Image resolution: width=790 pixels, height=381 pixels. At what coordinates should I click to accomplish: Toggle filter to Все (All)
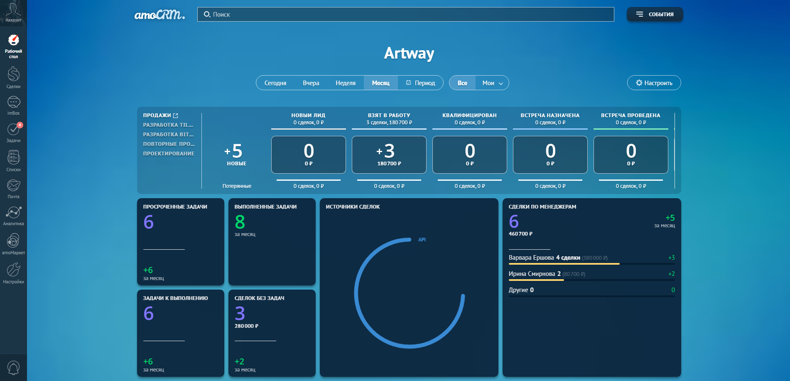click(462, 83)
